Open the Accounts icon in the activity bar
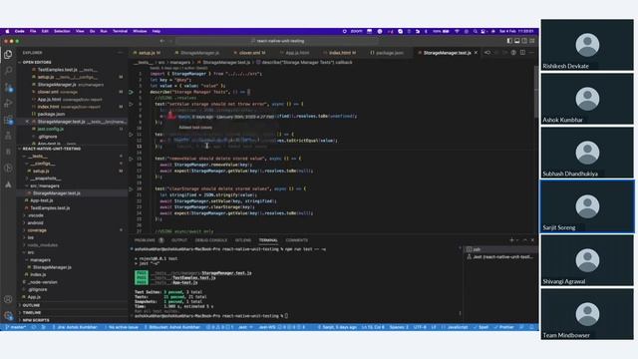The height and width of the screenshot is (359, 638). [8, 299]
